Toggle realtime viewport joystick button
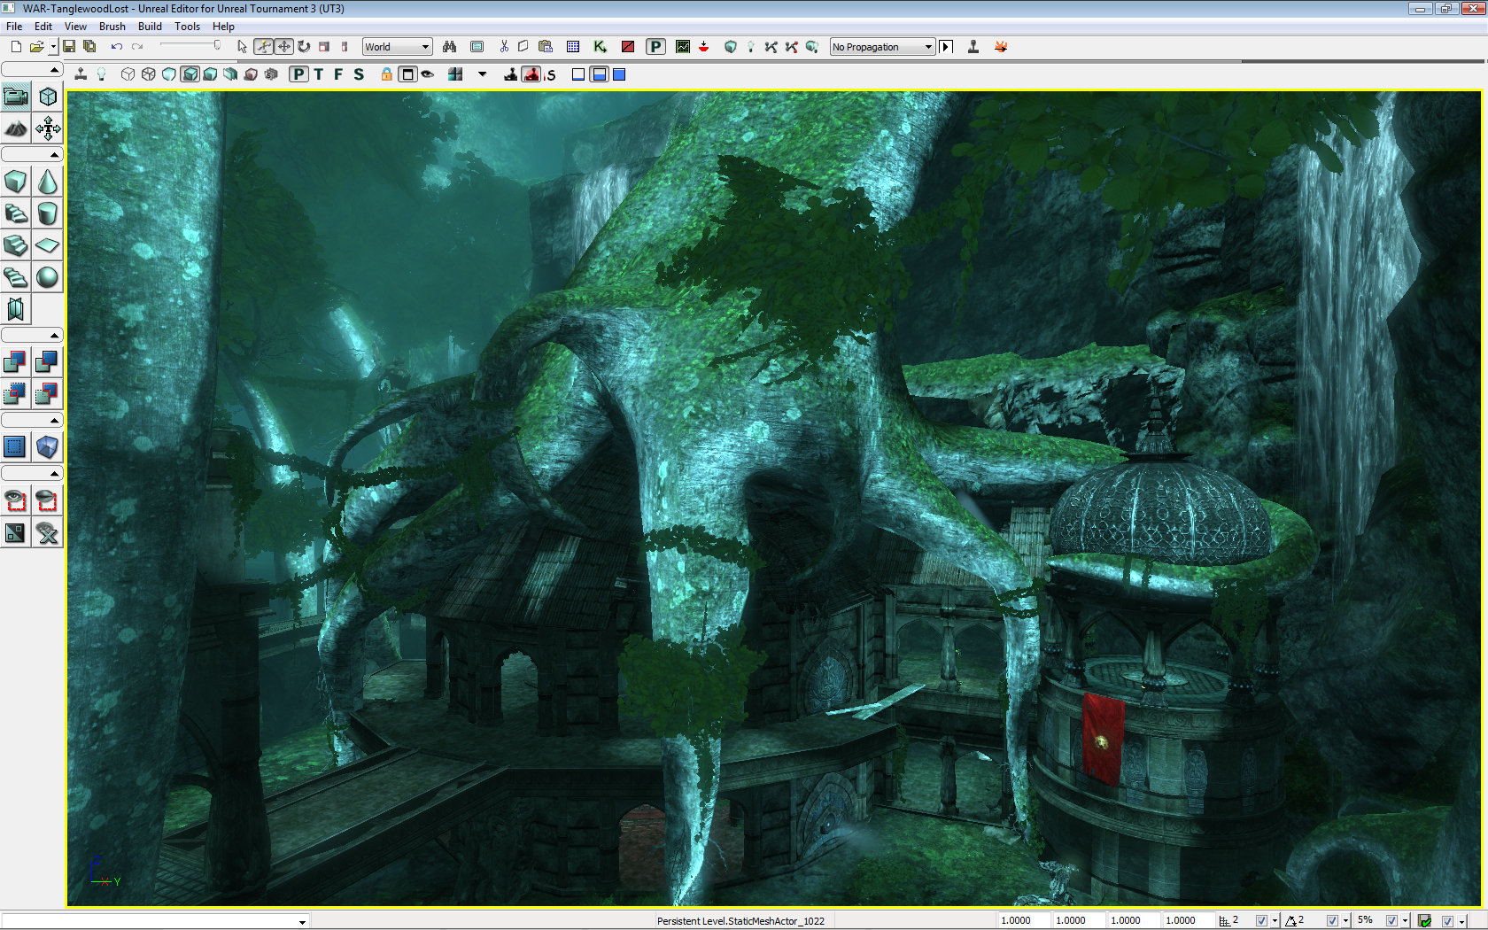The height and width of the screenshot is (930, 1488). click(81, 74)
